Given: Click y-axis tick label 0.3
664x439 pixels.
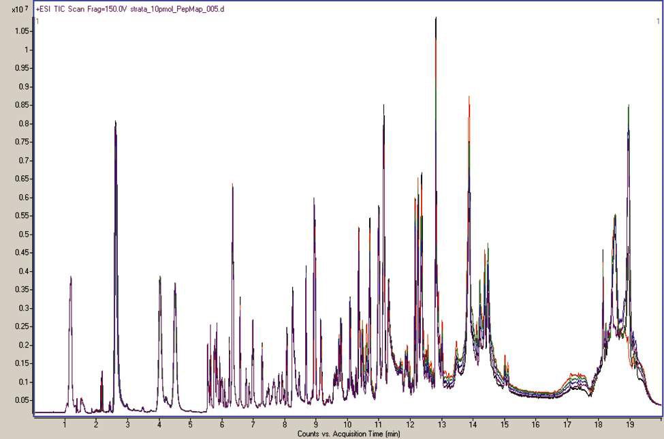Looking at the screenshot, I should coord(22,307).
